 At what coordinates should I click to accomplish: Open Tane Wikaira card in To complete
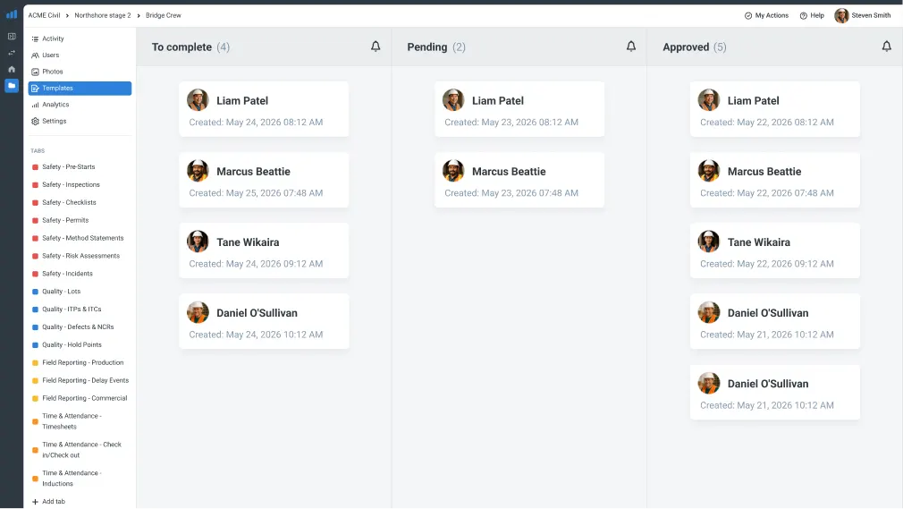pos(264,250)
